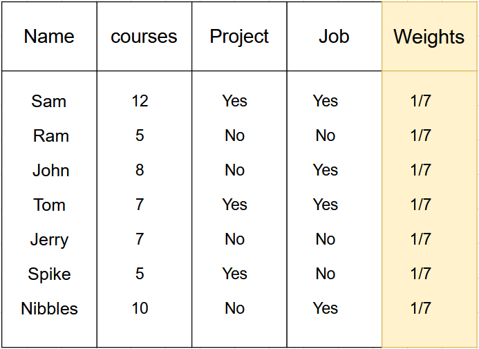Click John's courses value 8
The height and width of the screenshot is (349, 479).
click(140, 170)
